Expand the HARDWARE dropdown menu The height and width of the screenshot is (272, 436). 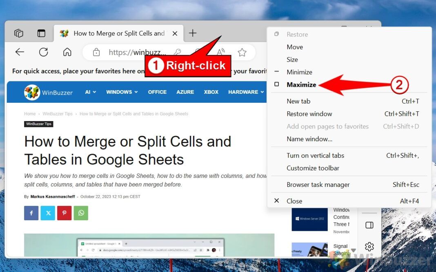point(243,92)
